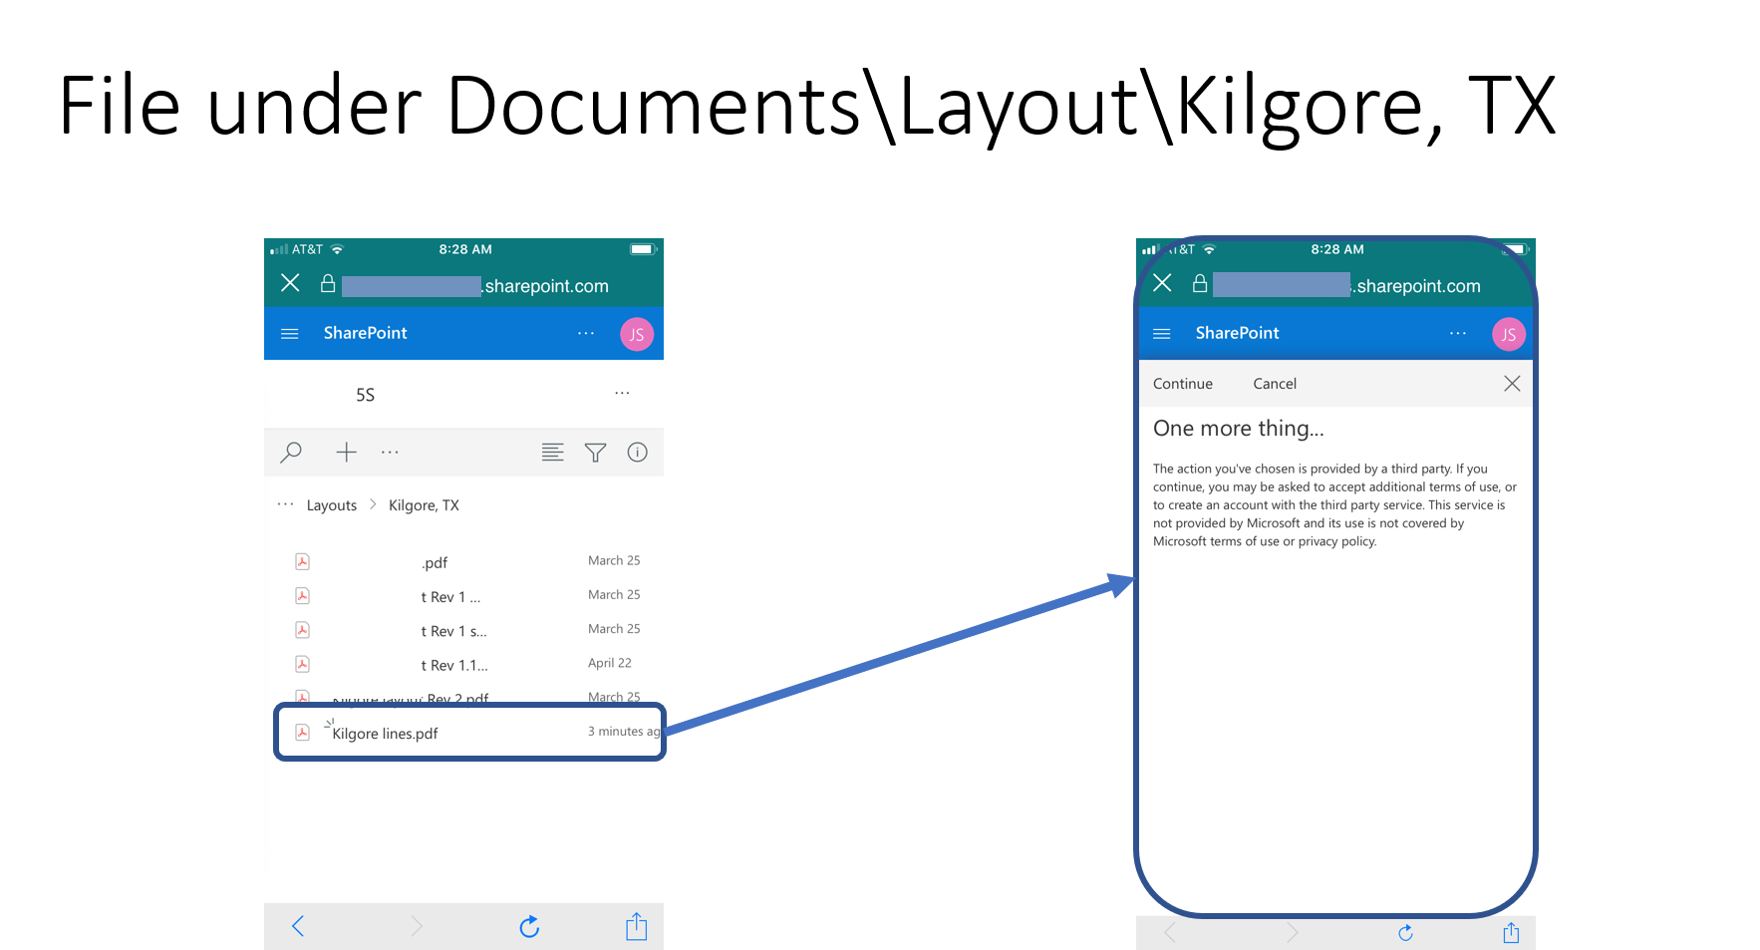Tap share icon in left phone browser
Screen dimensions: 1760x950
(637, 926)
